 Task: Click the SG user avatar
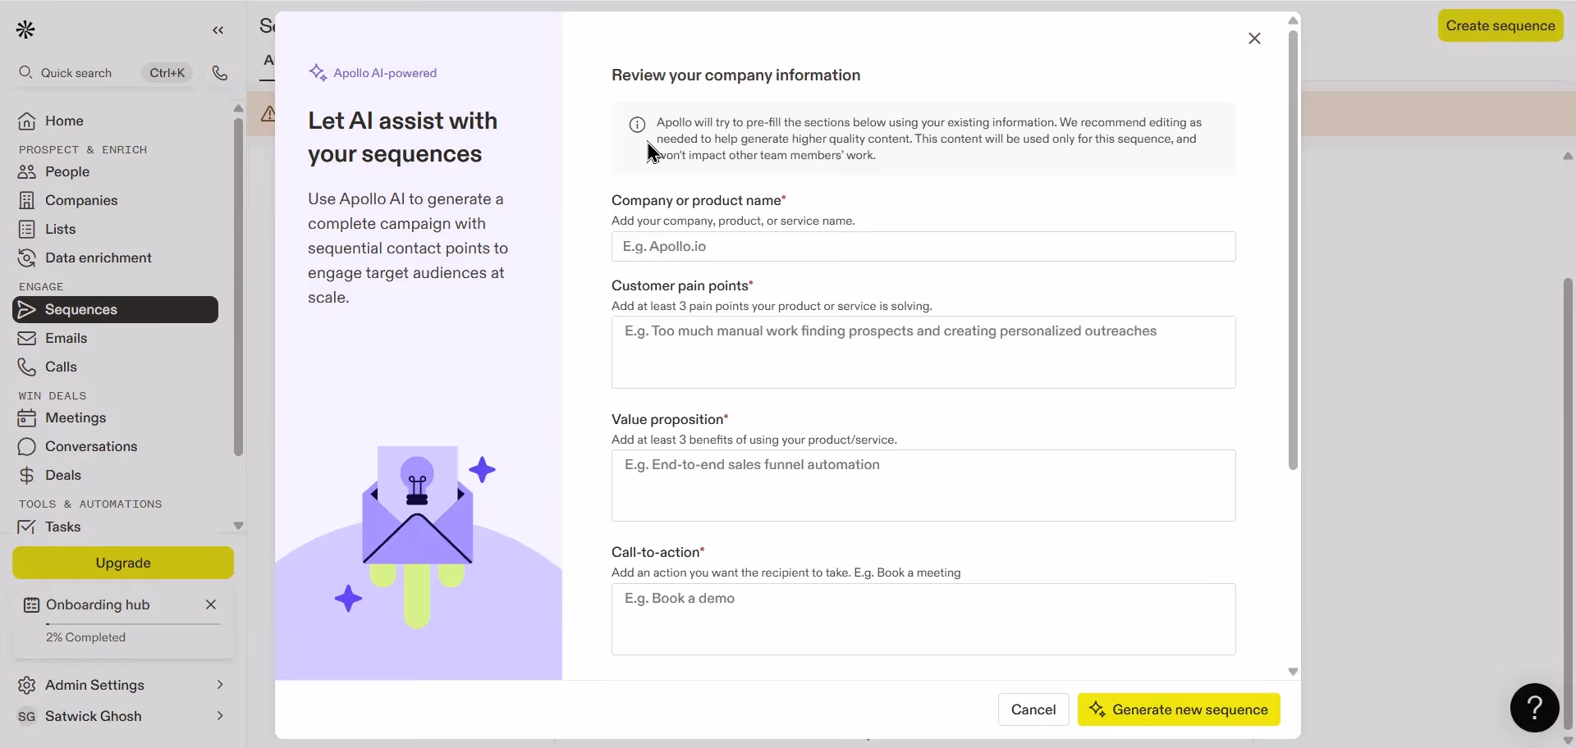27,717
